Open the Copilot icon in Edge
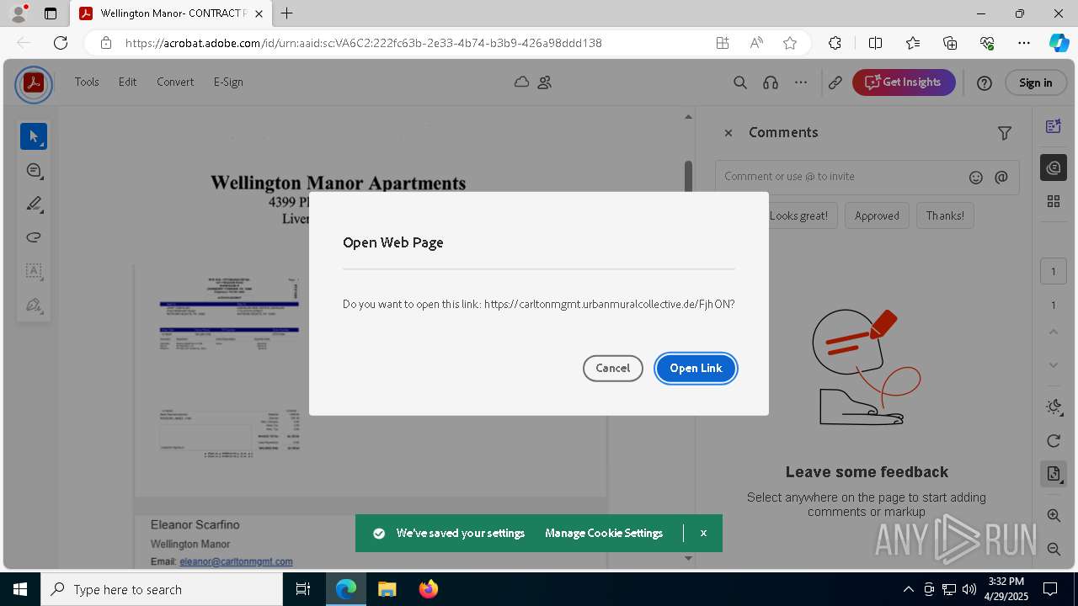This screenshot has height=606, width=1078. pyautogui.click(x=1059, y=43)
